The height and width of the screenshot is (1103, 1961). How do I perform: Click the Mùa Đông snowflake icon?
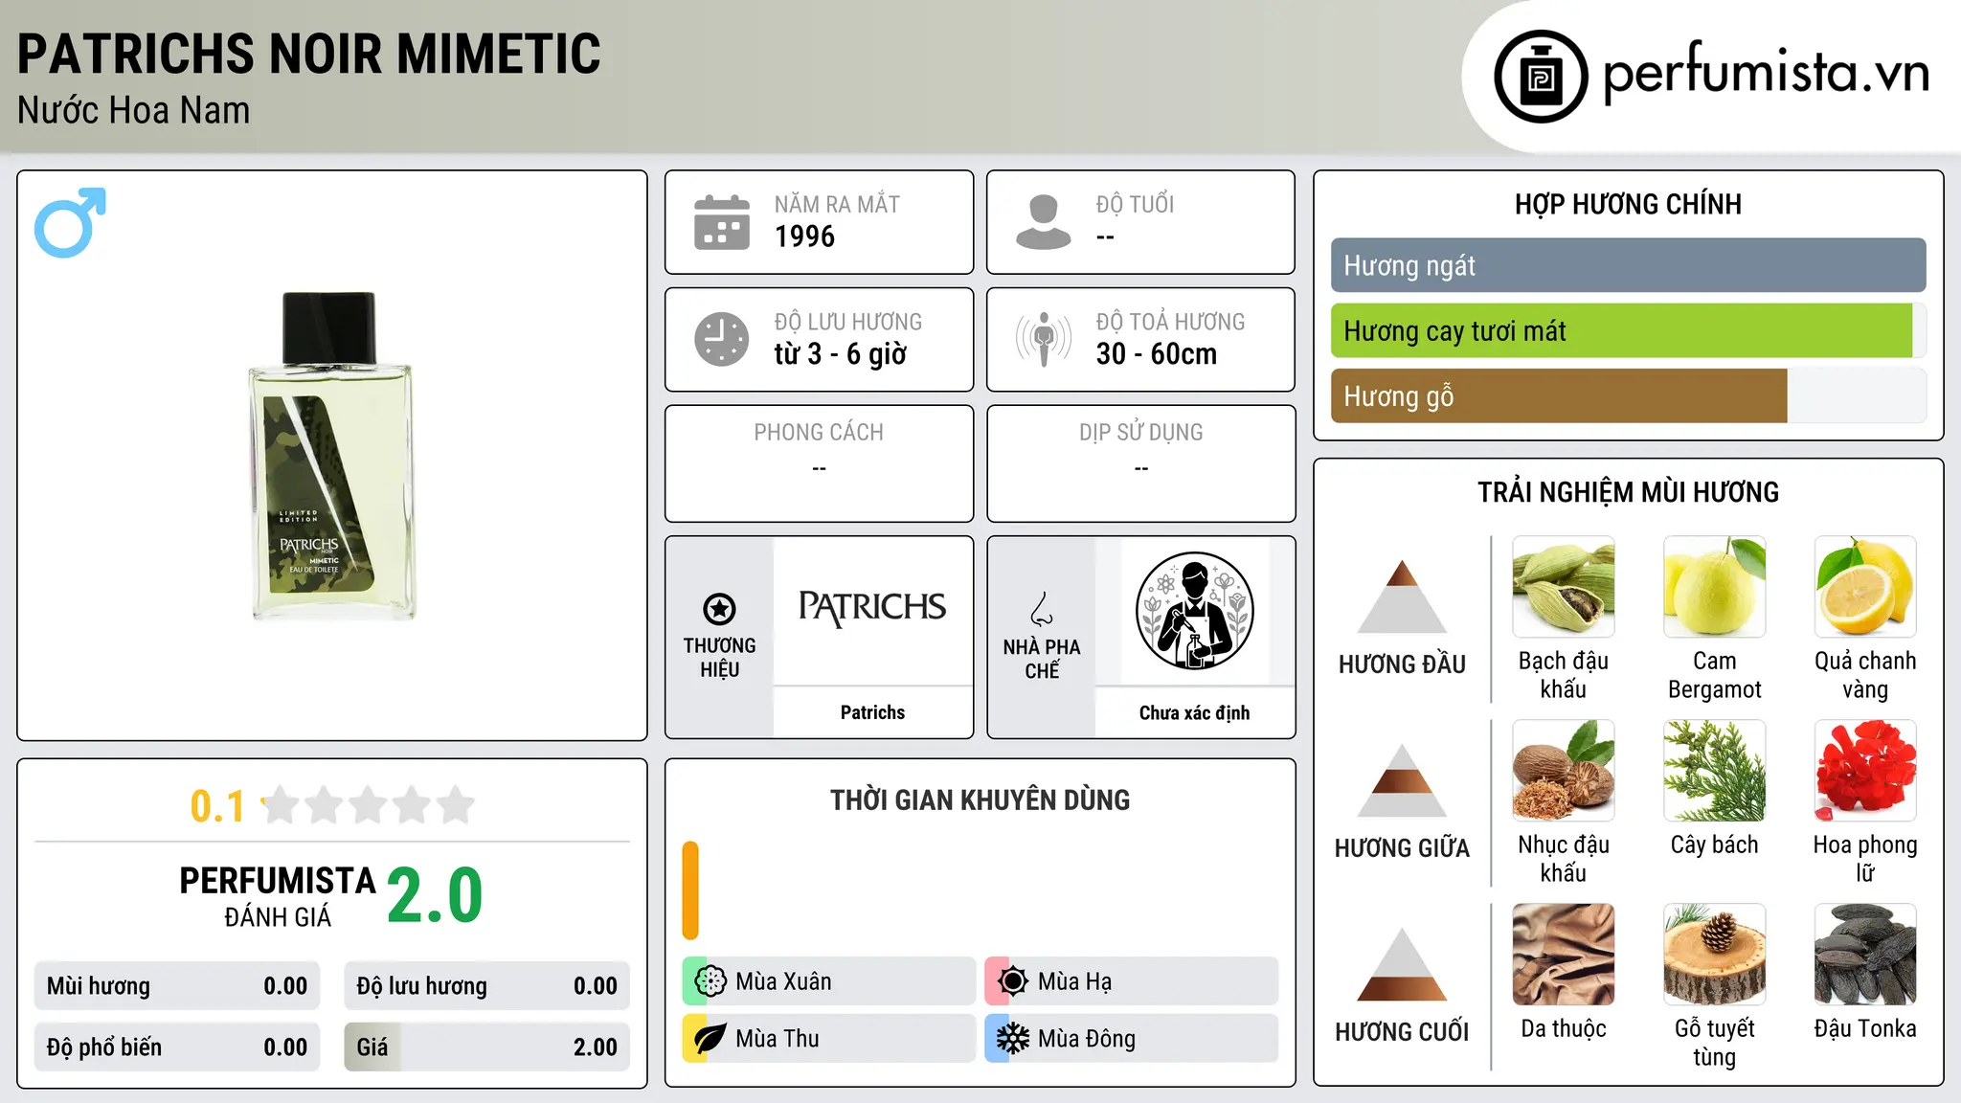click(x=1013, y=1039)
